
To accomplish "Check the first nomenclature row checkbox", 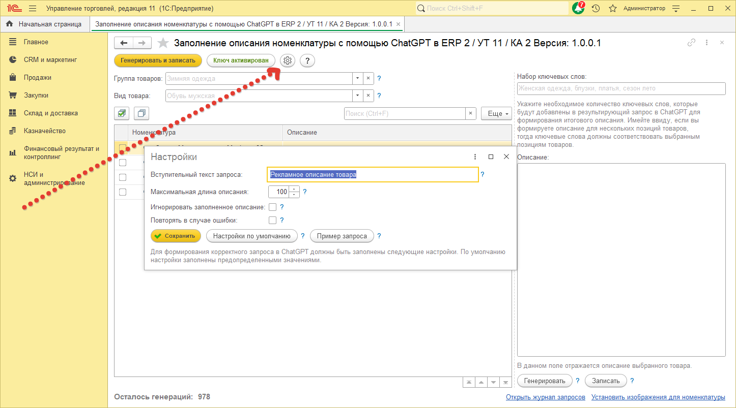I will [122, 147].
